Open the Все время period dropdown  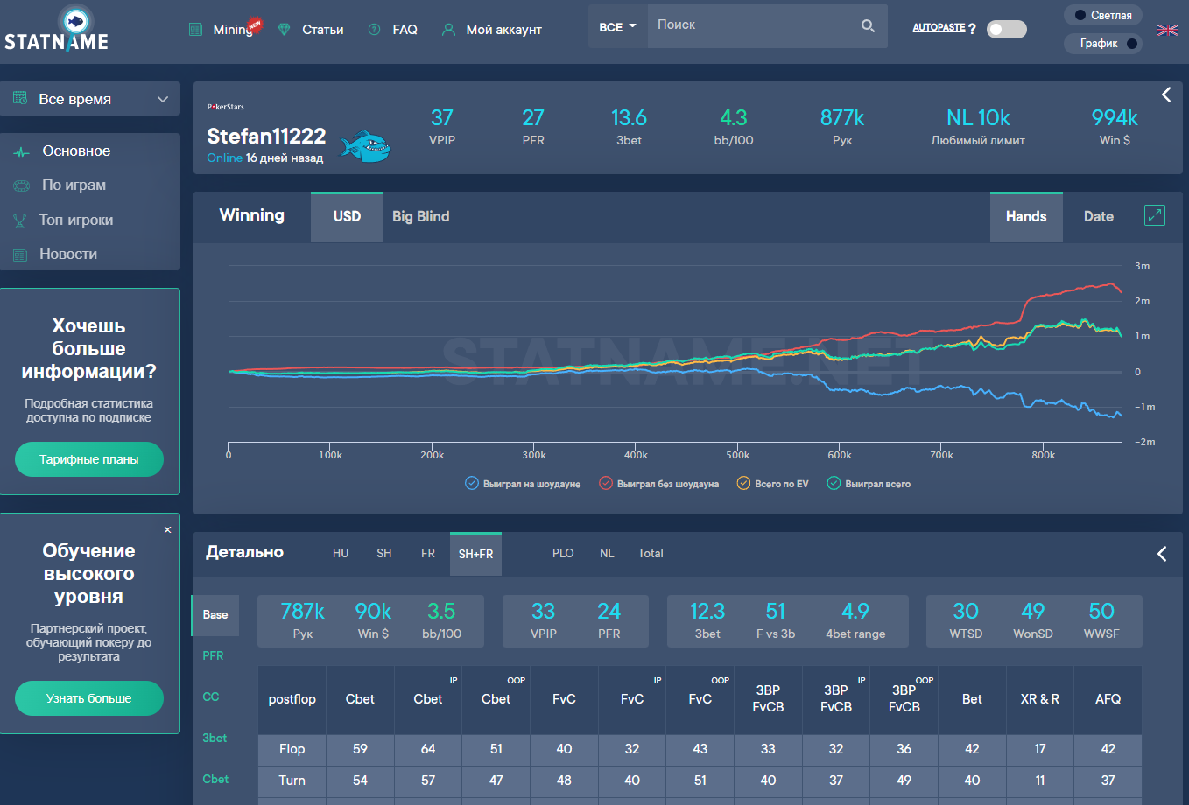(x=90, y=99)
